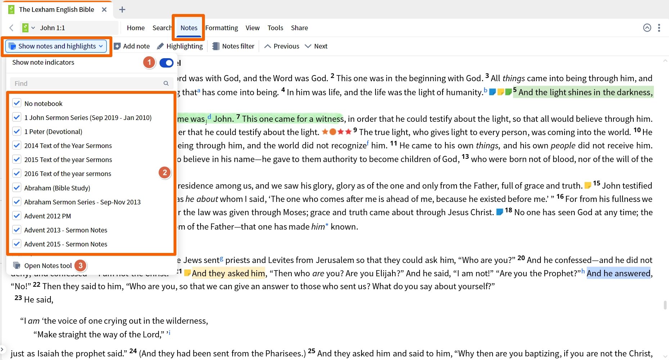Viewport: 669px width, 360px height.
Task: Open the Share tab
Action: pos(299,28)
